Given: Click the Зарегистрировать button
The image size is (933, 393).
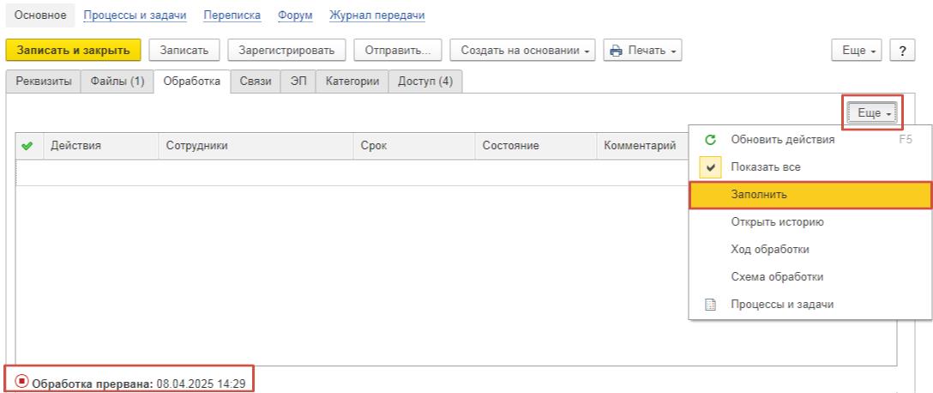Looking at the screenshot, I should point(286,51).
